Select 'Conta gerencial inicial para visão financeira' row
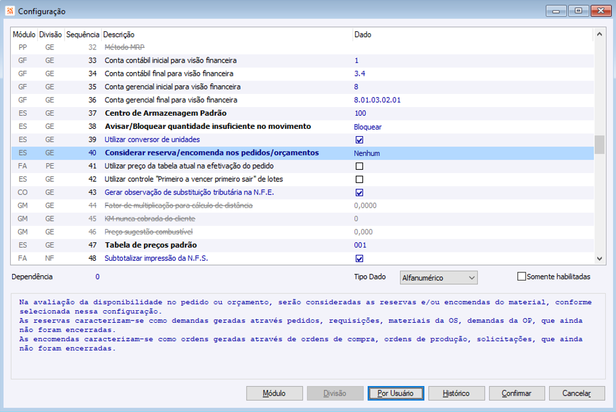This screenshot has width=616, height=412. point(303,87)
